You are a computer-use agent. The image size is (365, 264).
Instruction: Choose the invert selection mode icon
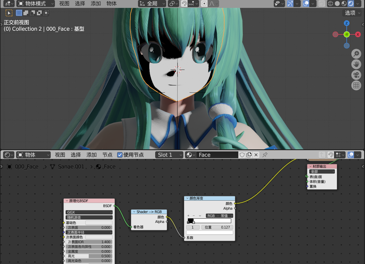pyautogui.click(x=39, y=13)
